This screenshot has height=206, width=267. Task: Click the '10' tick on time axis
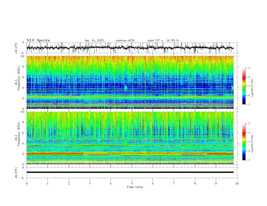coord(237,183)
